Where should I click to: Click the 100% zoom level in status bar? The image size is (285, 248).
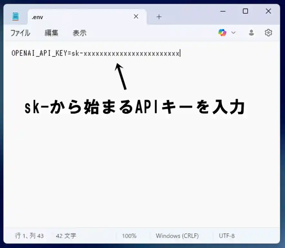tap(129, 236)
